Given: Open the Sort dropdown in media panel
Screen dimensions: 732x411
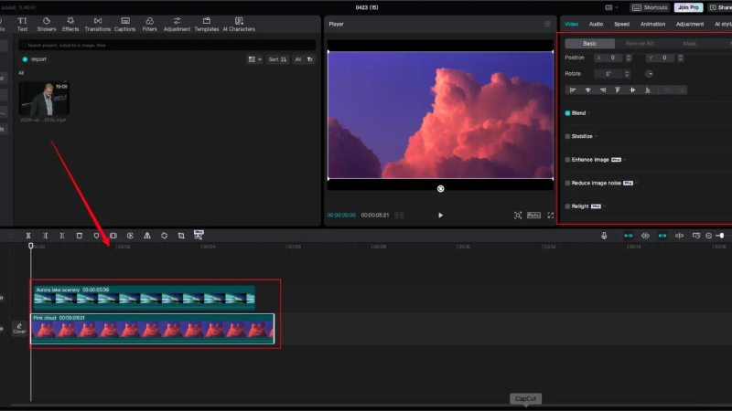Looking at the screenshot, I should click(x=277, y=59).
